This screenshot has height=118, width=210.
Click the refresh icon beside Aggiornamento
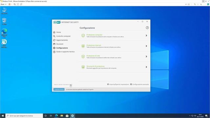(x=54, y=40)
